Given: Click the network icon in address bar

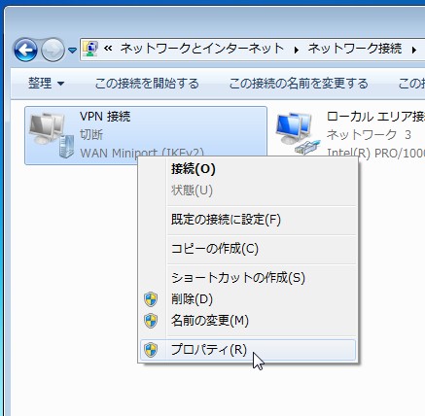Looking at the screenshot, I should [90, 49].
